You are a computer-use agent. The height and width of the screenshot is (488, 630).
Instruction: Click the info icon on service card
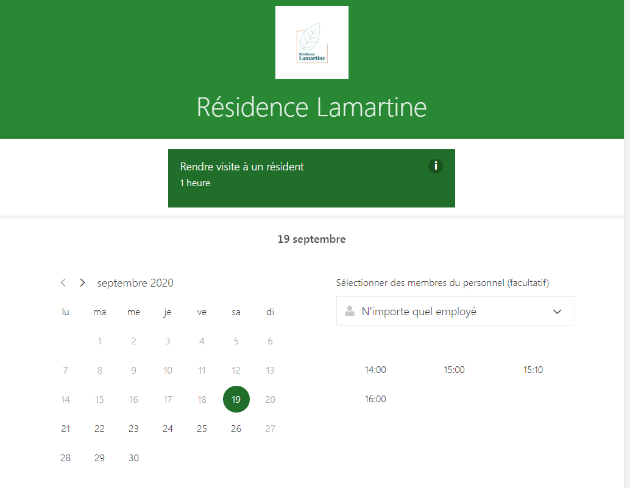click(435, 166)
